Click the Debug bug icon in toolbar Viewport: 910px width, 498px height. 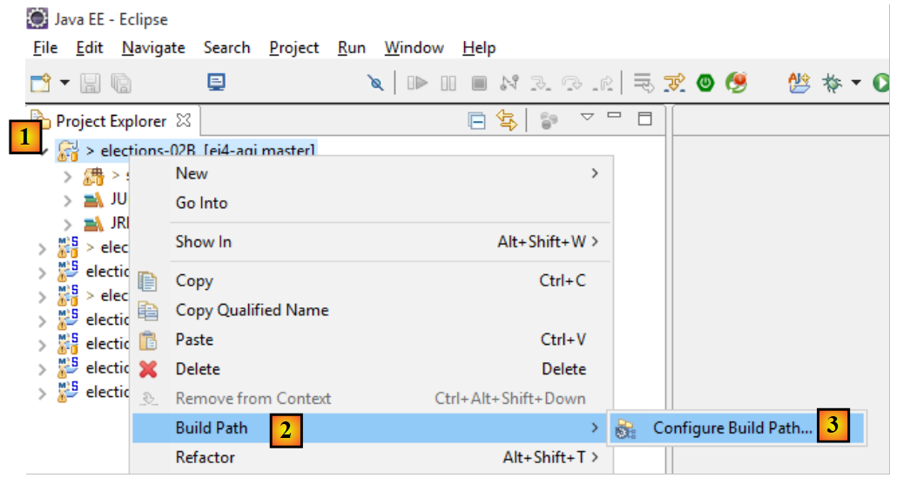click(x=833, y=83)
